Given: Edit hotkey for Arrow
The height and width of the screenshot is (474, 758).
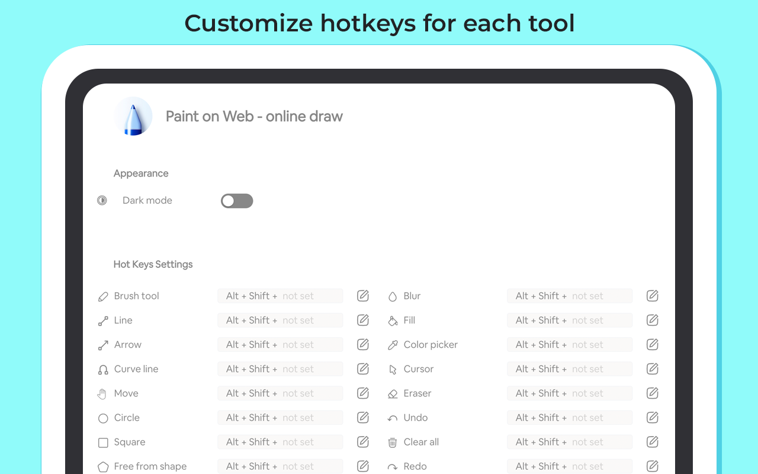Looking at the screenshot, I should [x=363, y=344].
